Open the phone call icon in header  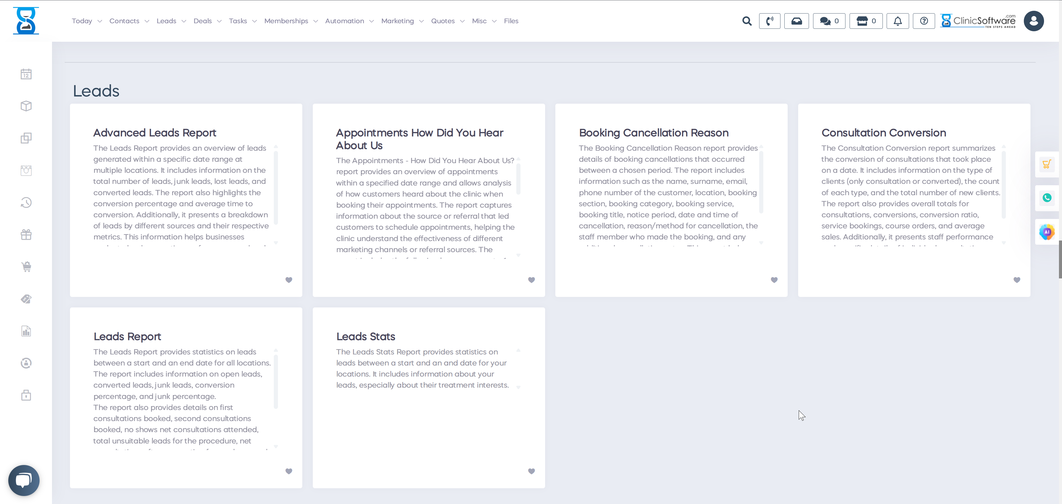[x=769, y=21]
